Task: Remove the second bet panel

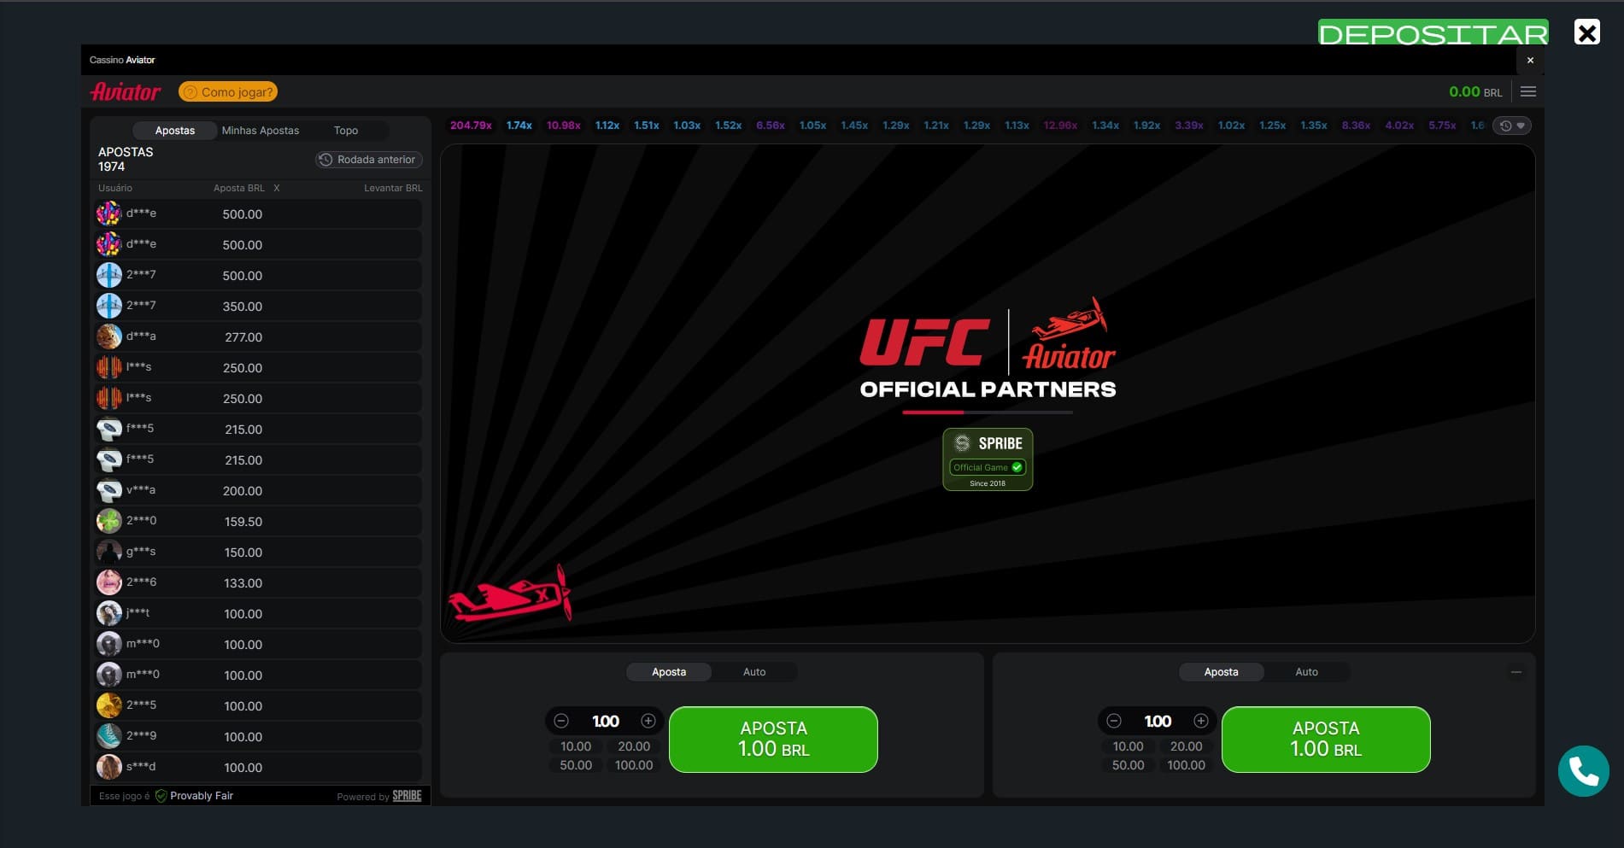Action: [x=1516, y=672]
